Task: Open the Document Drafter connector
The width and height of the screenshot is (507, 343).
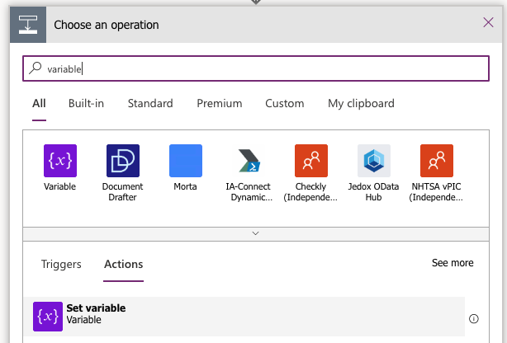Action: tap(122, 161)
